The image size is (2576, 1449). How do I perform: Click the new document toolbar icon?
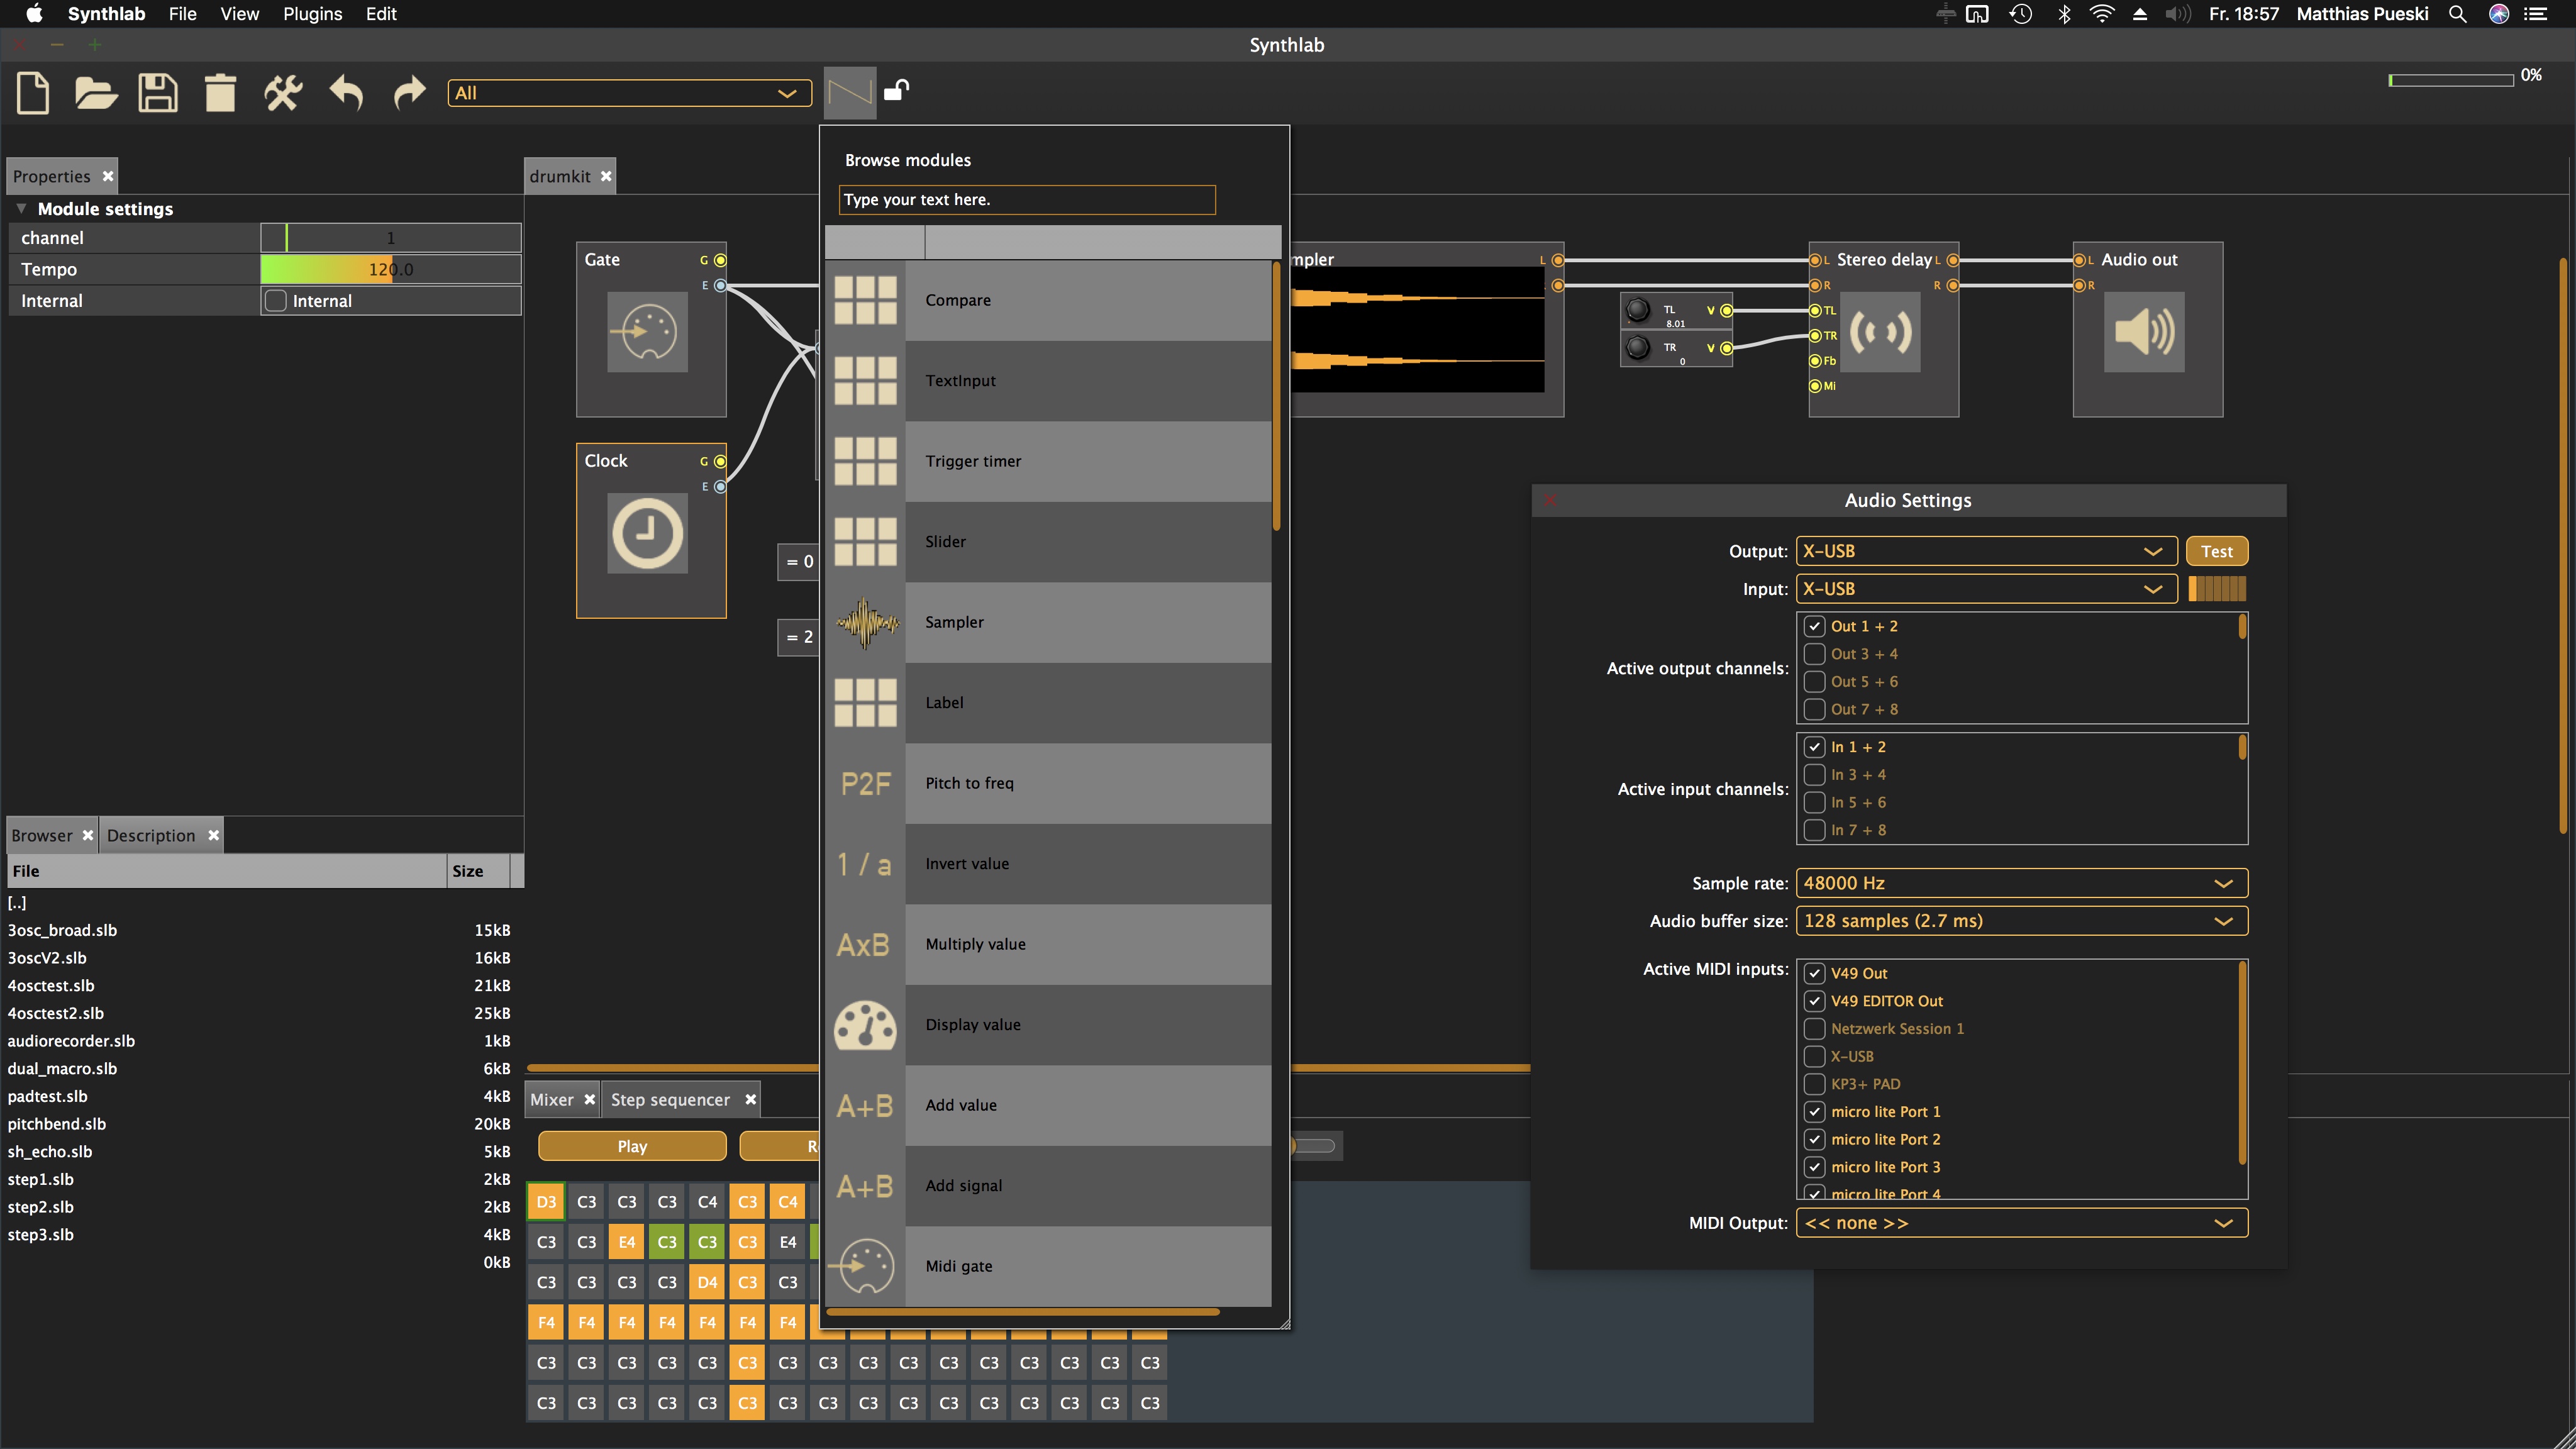(33, 93)
